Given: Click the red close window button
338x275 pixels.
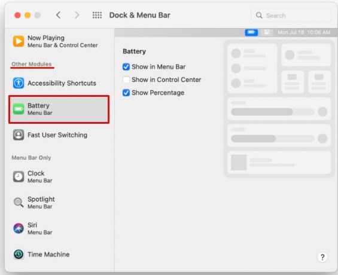Looking at the screenshot, I should tap(17, 16).
